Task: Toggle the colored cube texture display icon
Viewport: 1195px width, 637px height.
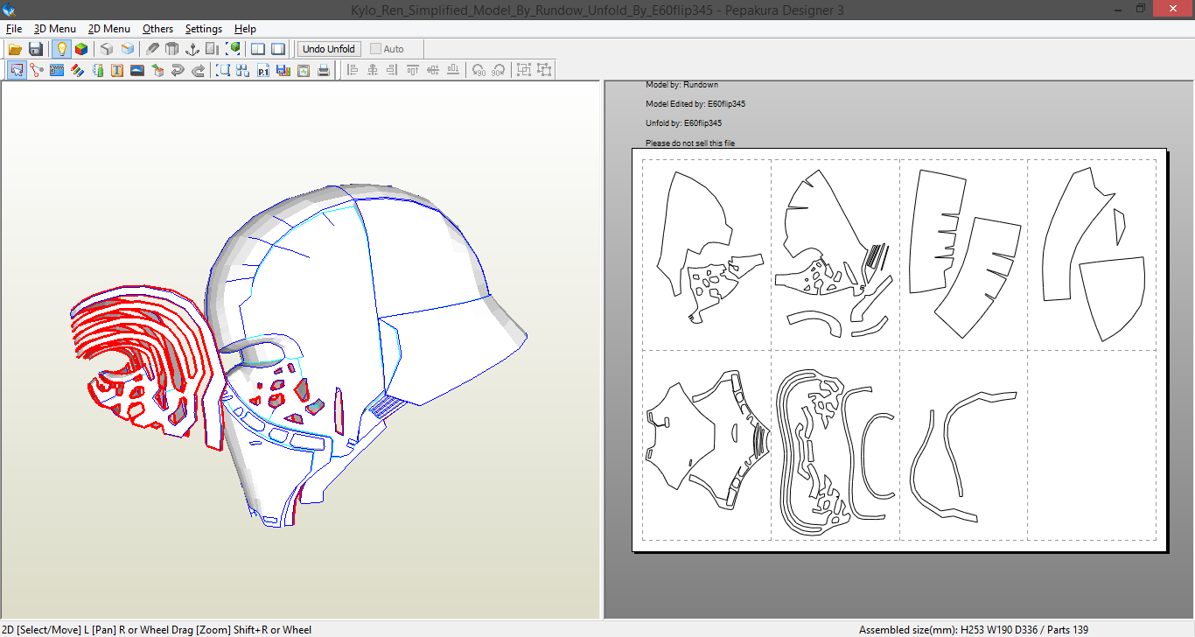Action: click(x=81, y=49)
